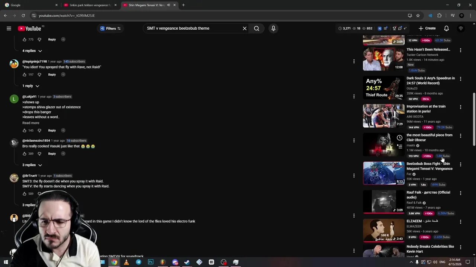This screenshot has height=267, width=476.
Task: Click the youtube.com address bar
Action: tap(219, 16)
